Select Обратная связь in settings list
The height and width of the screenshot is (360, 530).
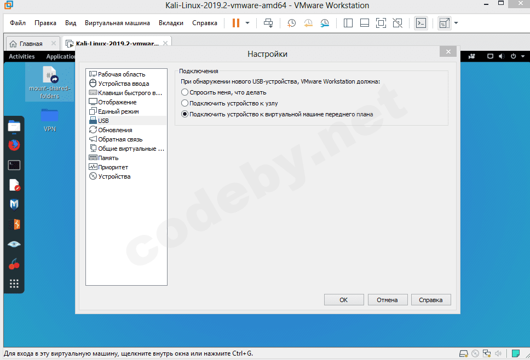click(126, 139)
